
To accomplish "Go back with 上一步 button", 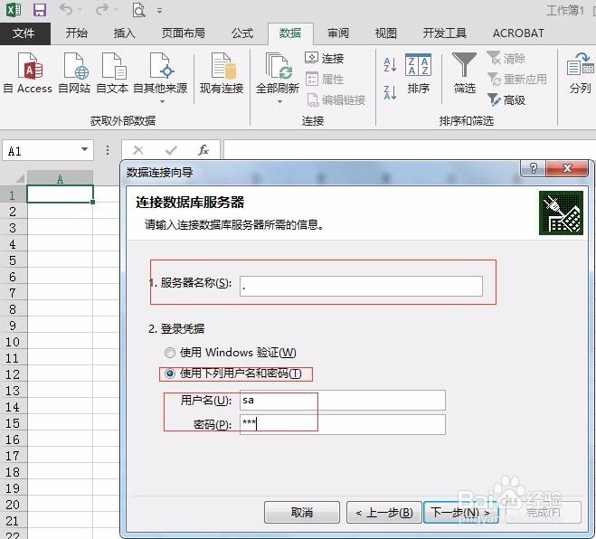I will (384, 513).
